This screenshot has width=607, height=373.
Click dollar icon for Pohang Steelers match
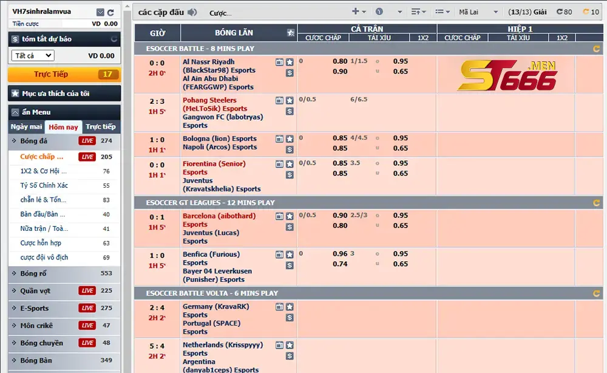pyautogui.click(x=290, y=111)
